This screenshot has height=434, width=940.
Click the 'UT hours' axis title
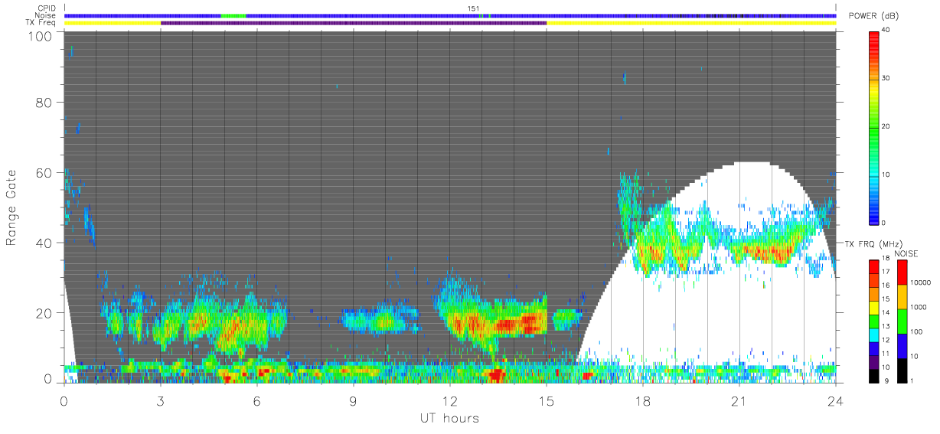coord(449,418)
